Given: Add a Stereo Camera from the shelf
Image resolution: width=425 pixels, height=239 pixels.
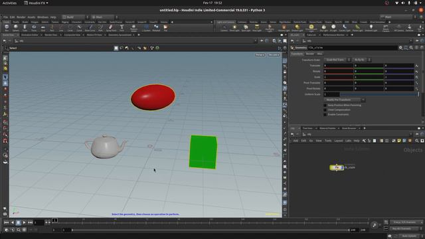Looking at the screenshot, I should point(386,28).
